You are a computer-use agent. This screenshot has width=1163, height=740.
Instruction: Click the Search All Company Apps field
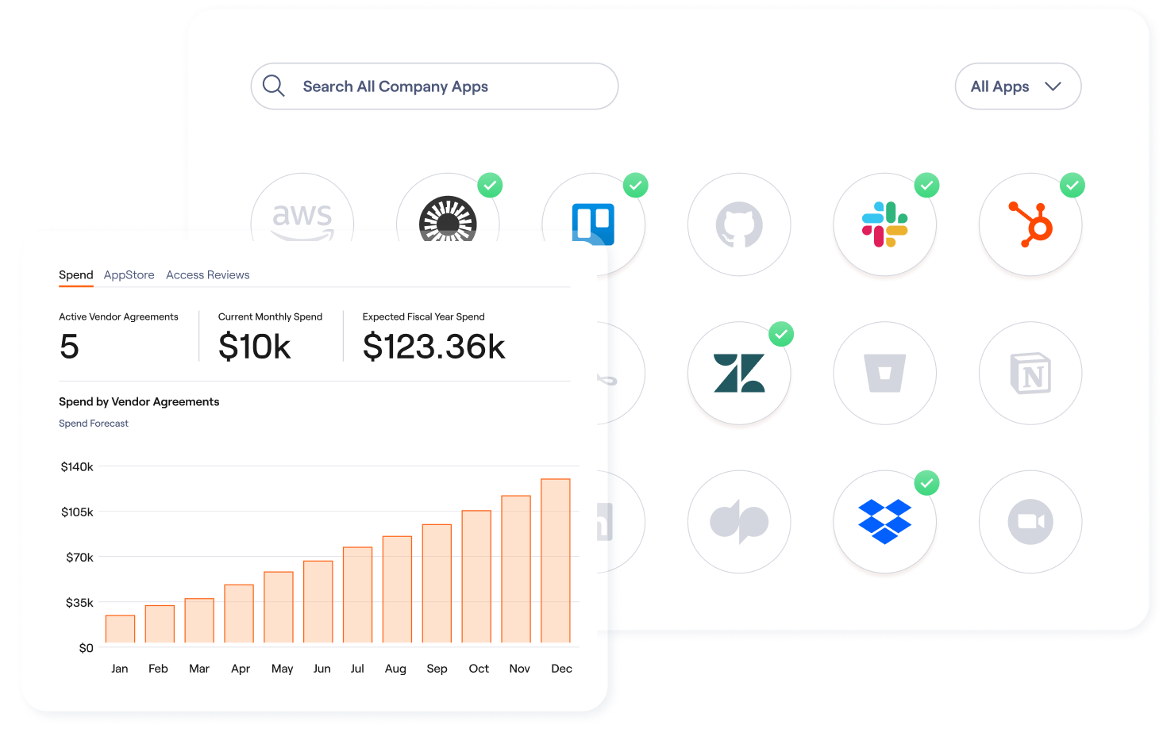click(x=434, y=86)
